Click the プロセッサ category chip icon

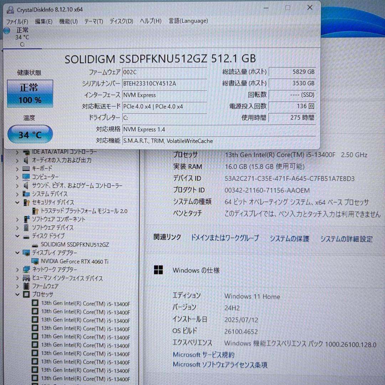[26, 294]
